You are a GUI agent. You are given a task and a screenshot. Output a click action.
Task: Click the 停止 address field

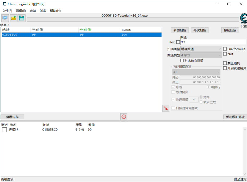(x=200, y=82)
